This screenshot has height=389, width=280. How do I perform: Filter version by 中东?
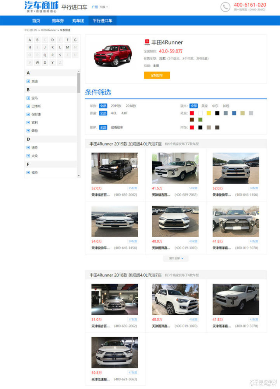point(215,106)
